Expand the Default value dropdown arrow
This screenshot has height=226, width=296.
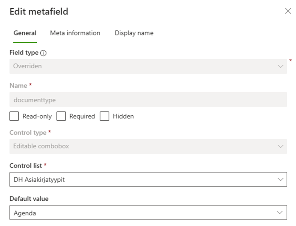pos(280,213)
